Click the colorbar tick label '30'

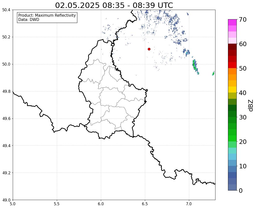(x=243, y=117)
